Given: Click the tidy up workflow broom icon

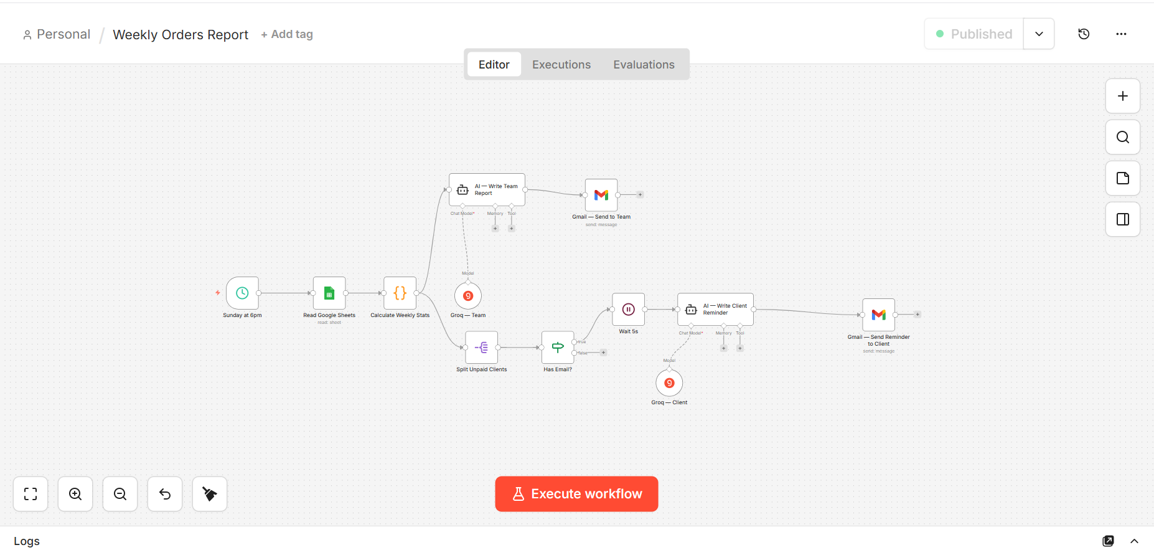Looking at the screenshot, I should 210,494.
